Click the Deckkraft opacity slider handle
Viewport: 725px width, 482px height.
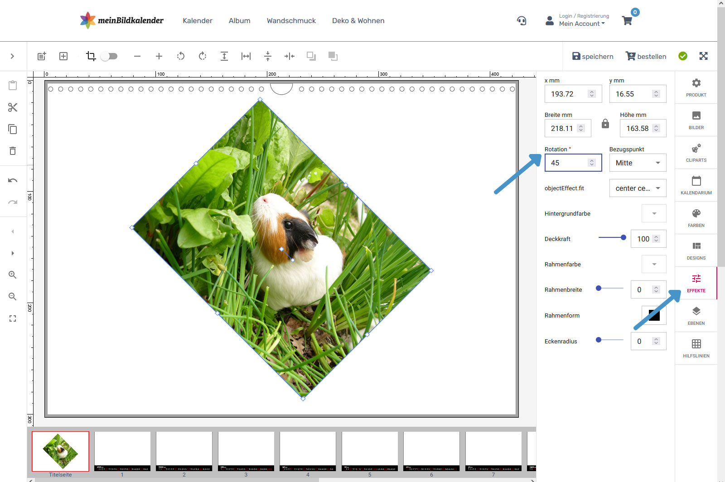click(623, 237)
